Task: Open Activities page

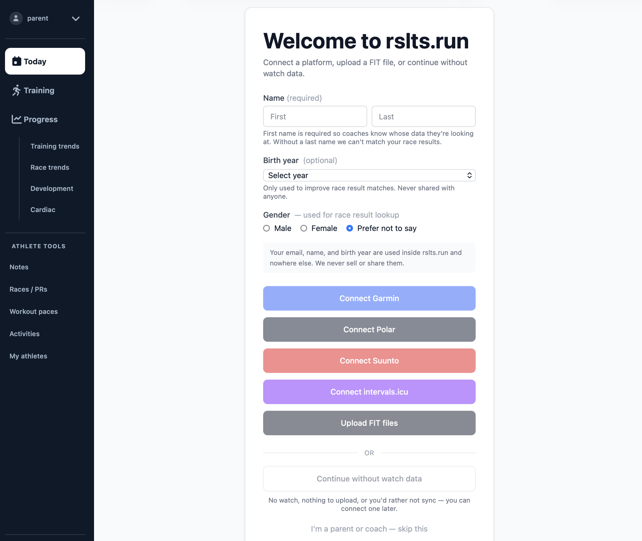Action: point(24,334)
